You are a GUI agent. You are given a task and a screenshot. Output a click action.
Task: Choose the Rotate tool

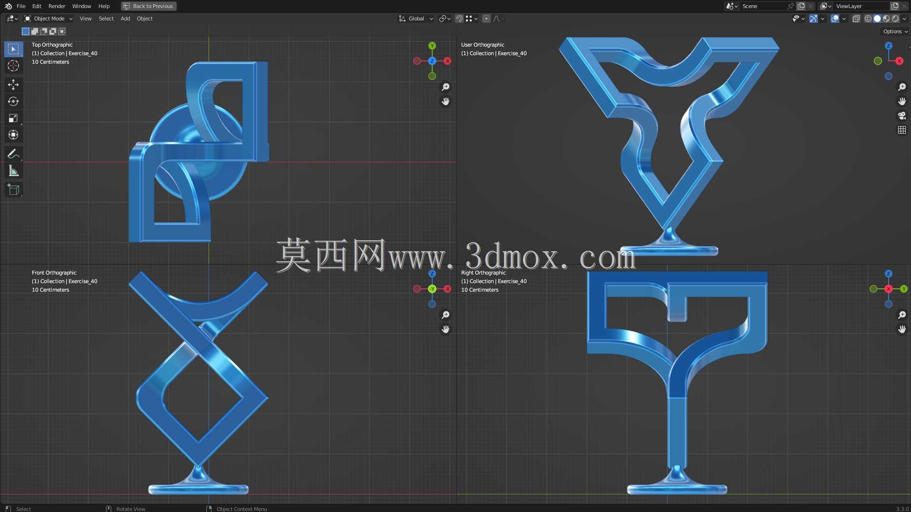(13, 101)
